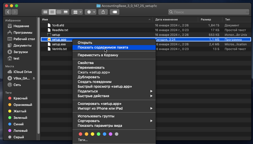Choose Свойства in the context menu
The image size is (253, 144).
point(114,63)
